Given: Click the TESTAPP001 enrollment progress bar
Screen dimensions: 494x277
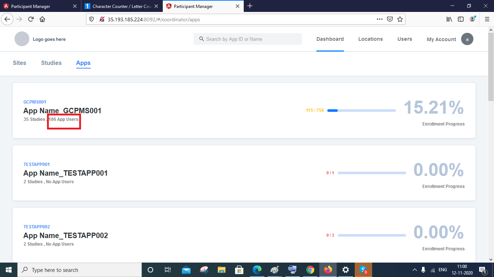Looking at the screenshot, I should pos(372,173).
